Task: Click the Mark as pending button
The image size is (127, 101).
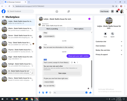Action: point(52,29)
